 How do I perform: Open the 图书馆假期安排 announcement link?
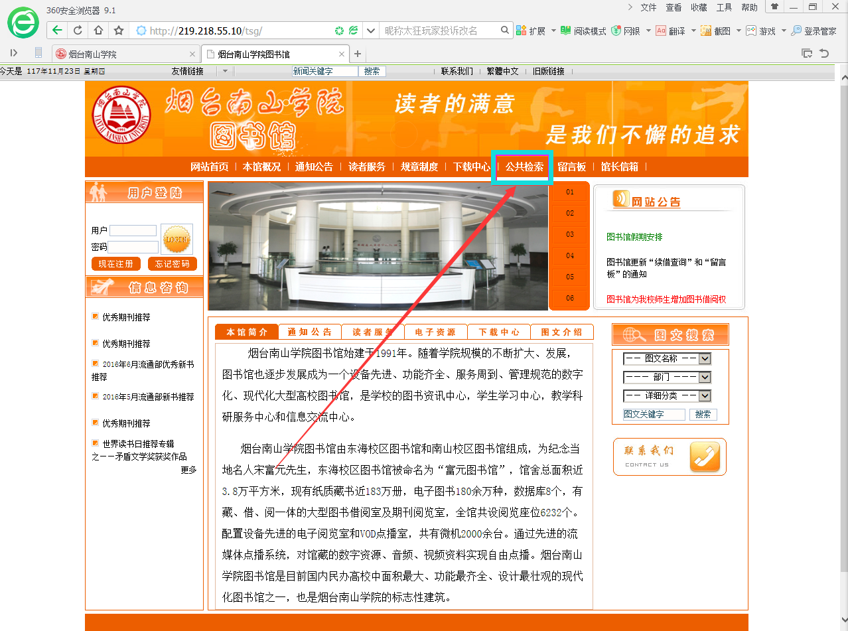pos(634,237)
